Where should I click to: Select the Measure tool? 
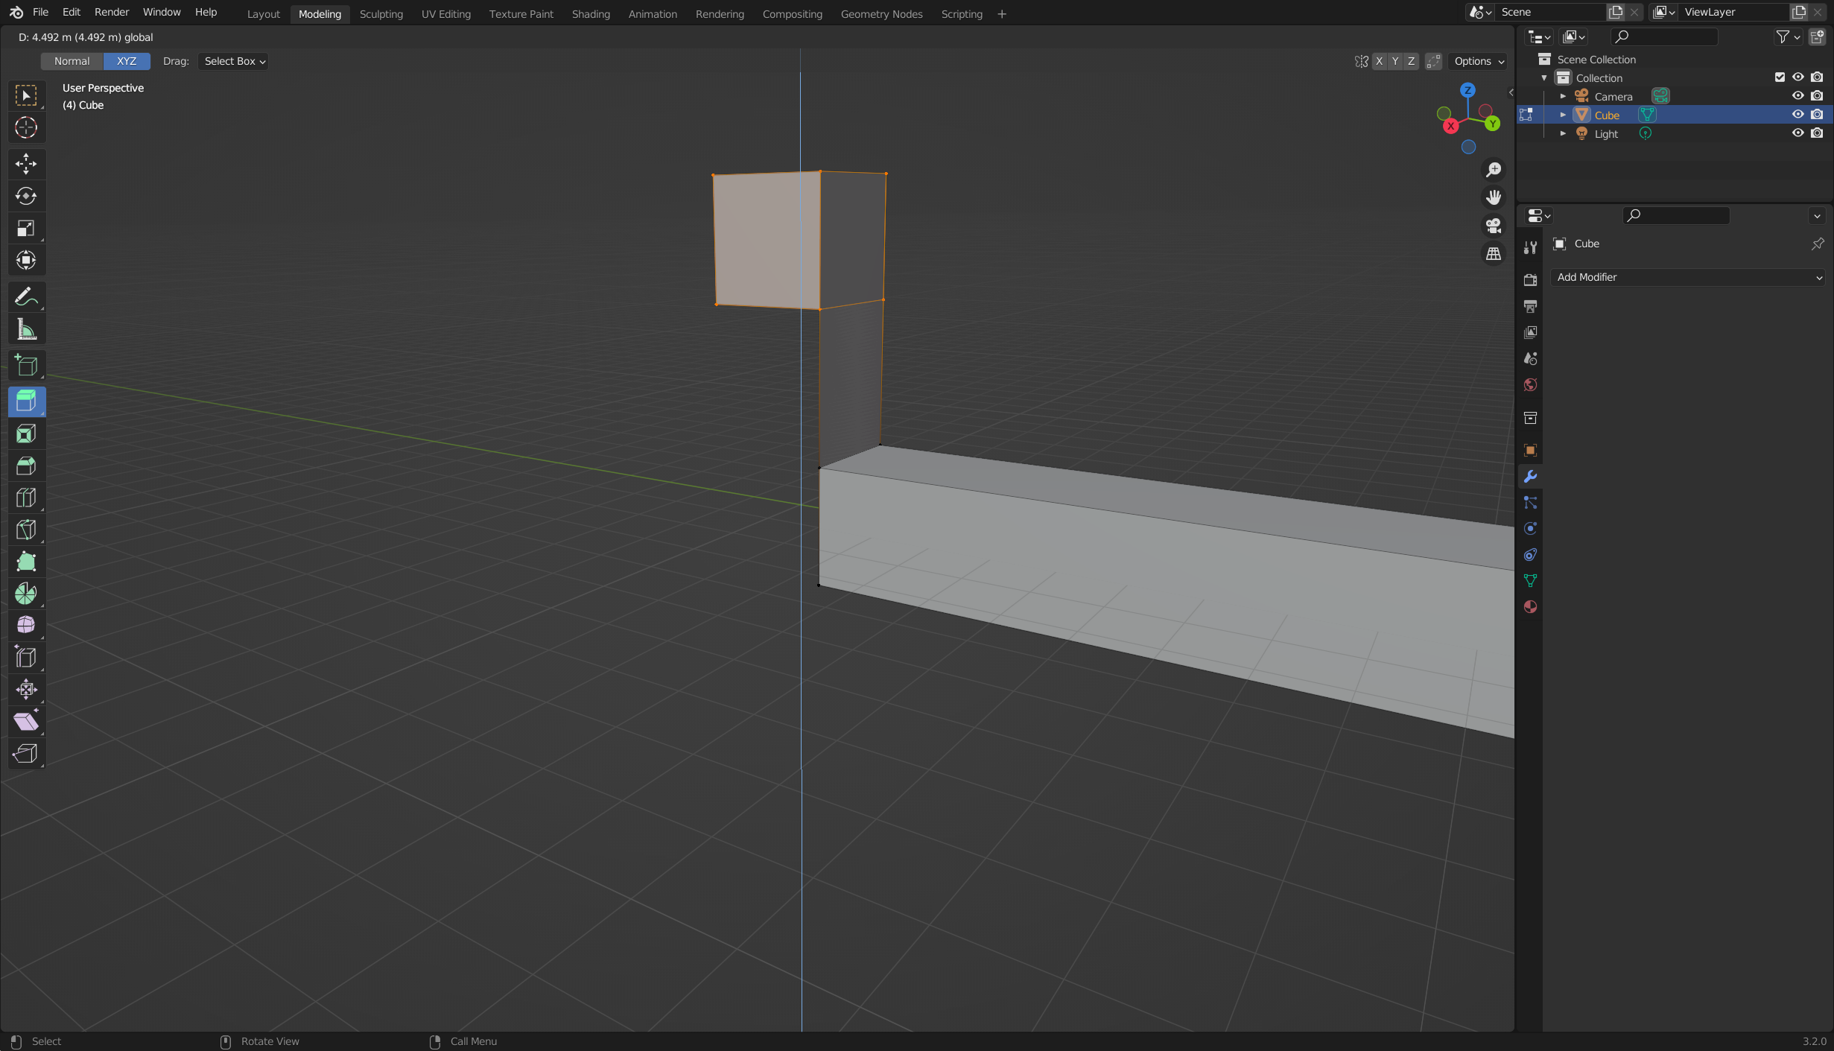coord(26,328)
